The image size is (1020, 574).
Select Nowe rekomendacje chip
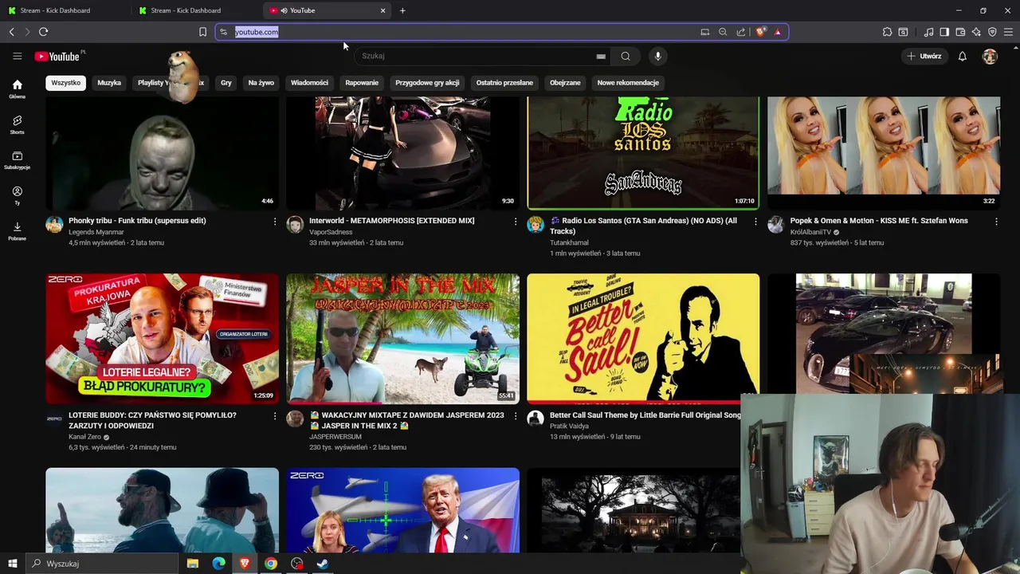pyautogui.click(x=628, y=83)
